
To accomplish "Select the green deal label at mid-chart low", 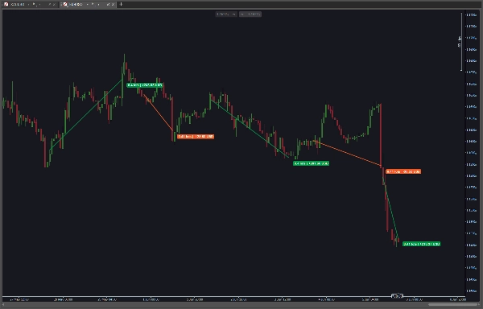I will click(x=311, y=163).
